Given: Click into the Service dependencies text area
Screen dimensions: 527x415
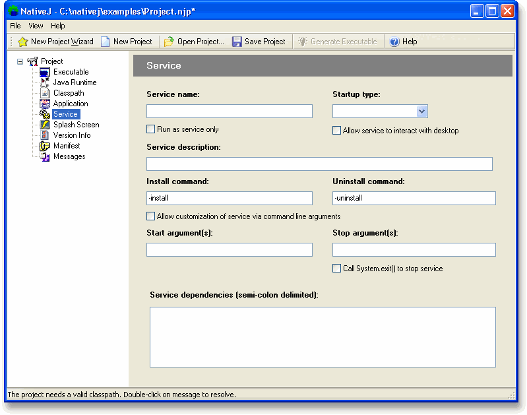Looking at the screenshot, I should coord(323,336).
